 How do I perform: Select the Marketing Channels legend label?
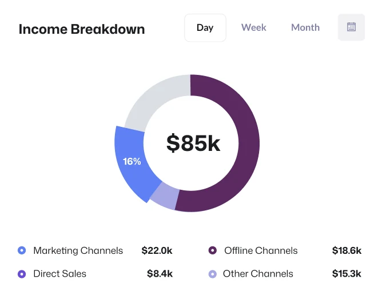[78, 250]
